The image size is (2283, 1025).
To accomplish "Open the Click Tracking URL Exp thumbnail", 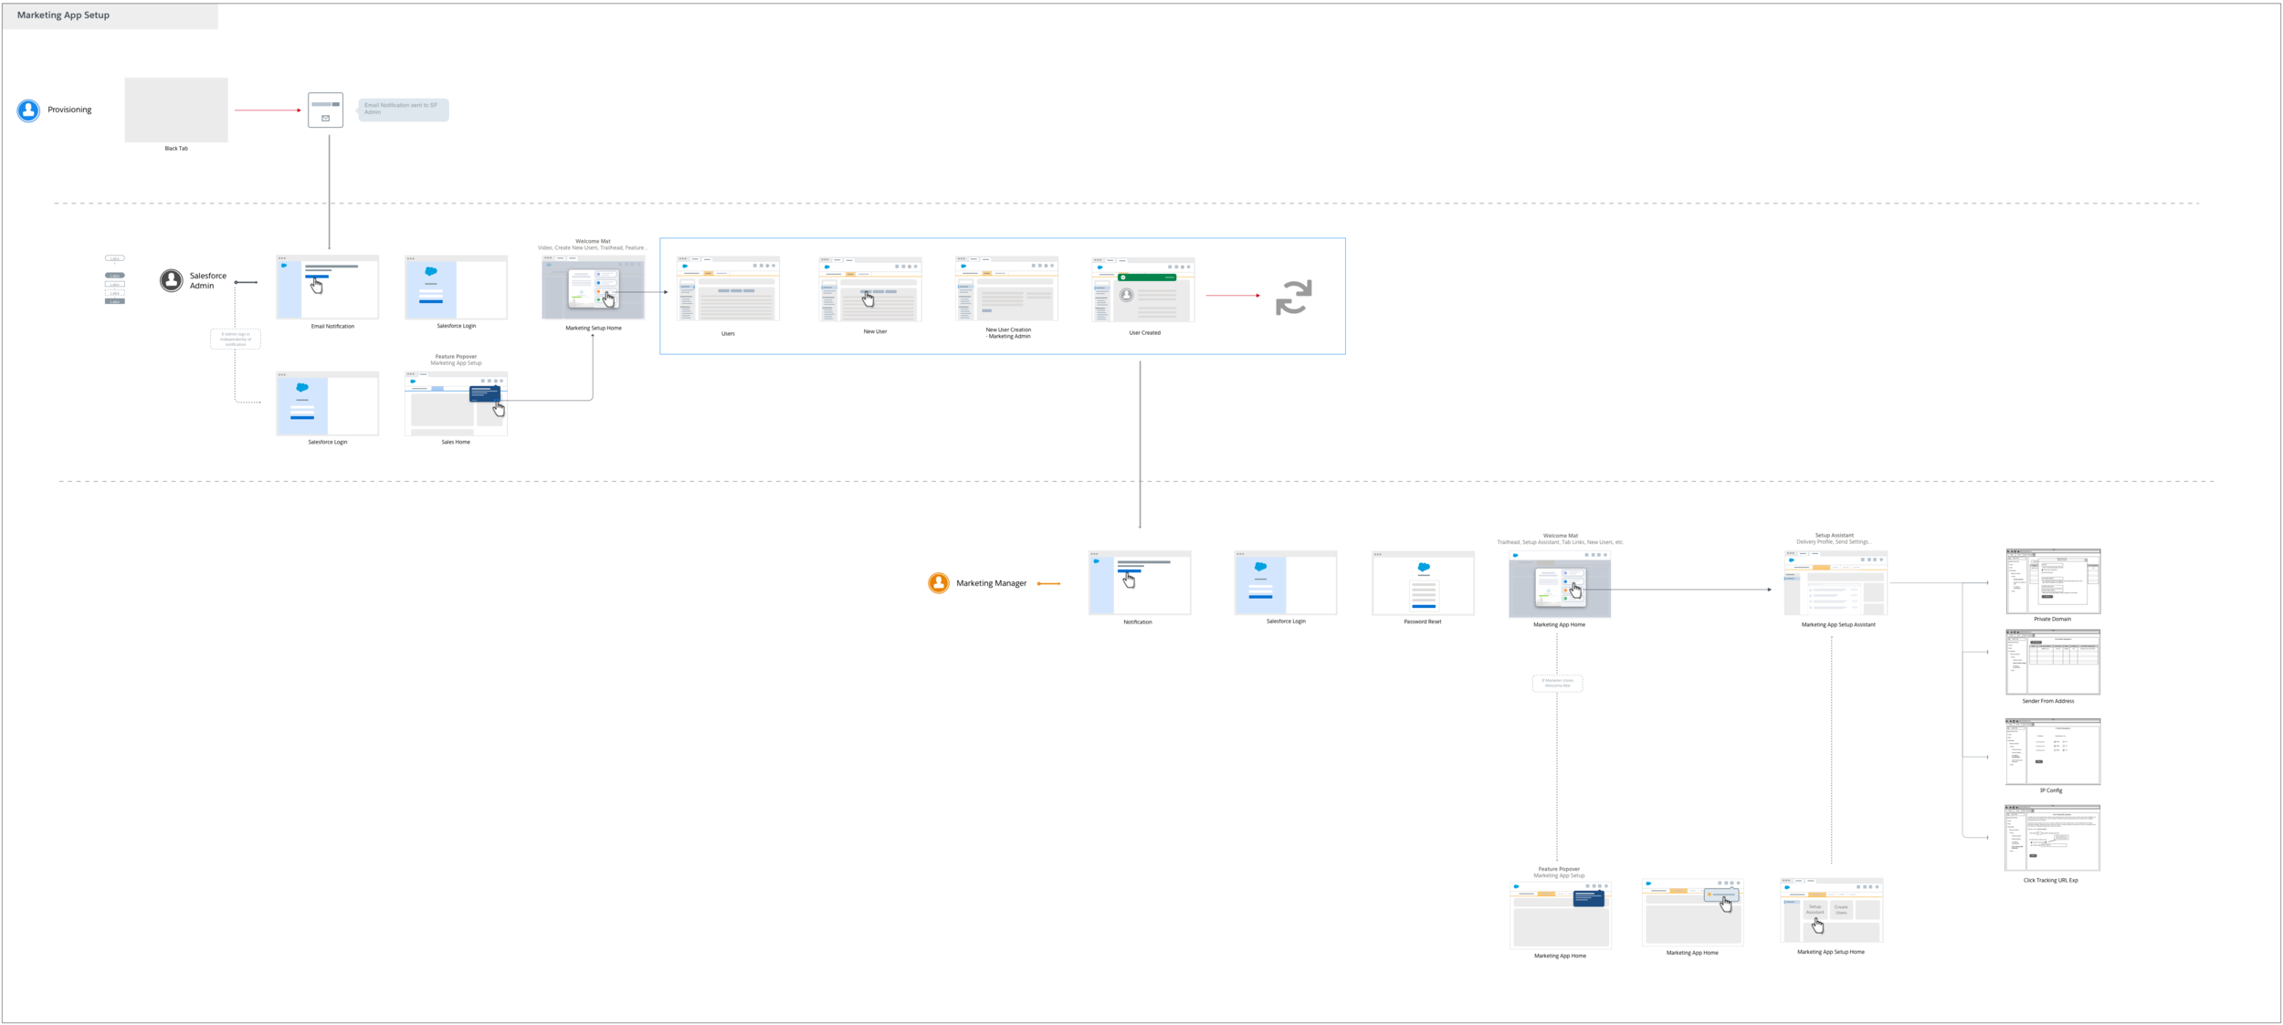I will tap(2052, 838).
